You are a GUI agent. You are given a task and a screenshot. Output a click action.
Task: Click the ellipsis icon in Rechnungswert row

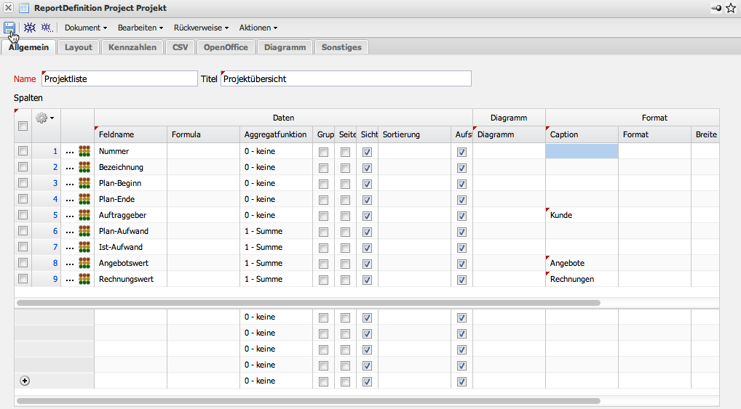(x=70, y=280)
